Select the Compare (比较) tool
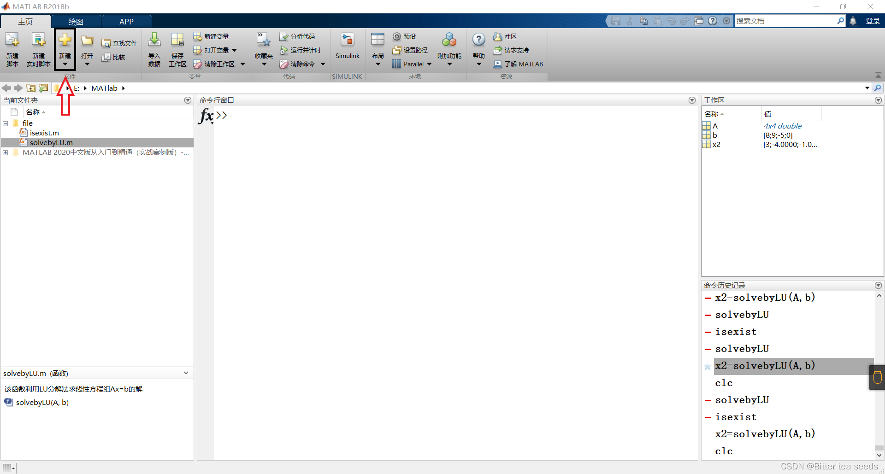Viewport: 885px width, 474px height. tap(113, 57)
